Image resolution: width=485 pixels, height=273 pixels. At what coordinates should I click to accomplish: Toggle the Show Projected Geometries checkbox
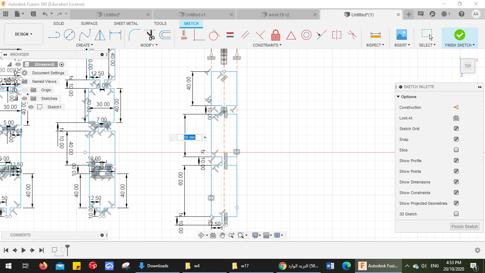pos(456,203)
